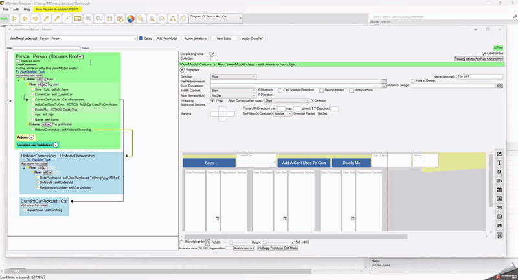This screenshot has height=280, width=518.
Task: Open the Edit menu
Action: [x=16, y=10]
